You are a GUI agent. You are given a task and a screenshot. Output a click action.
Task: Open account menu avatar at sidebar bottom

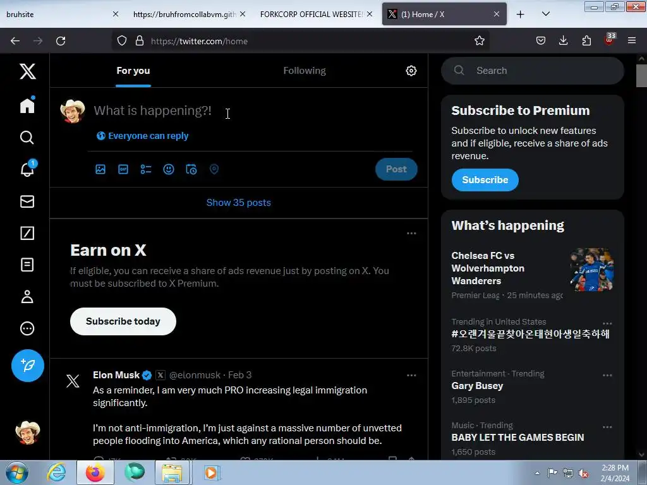[28, 433]
